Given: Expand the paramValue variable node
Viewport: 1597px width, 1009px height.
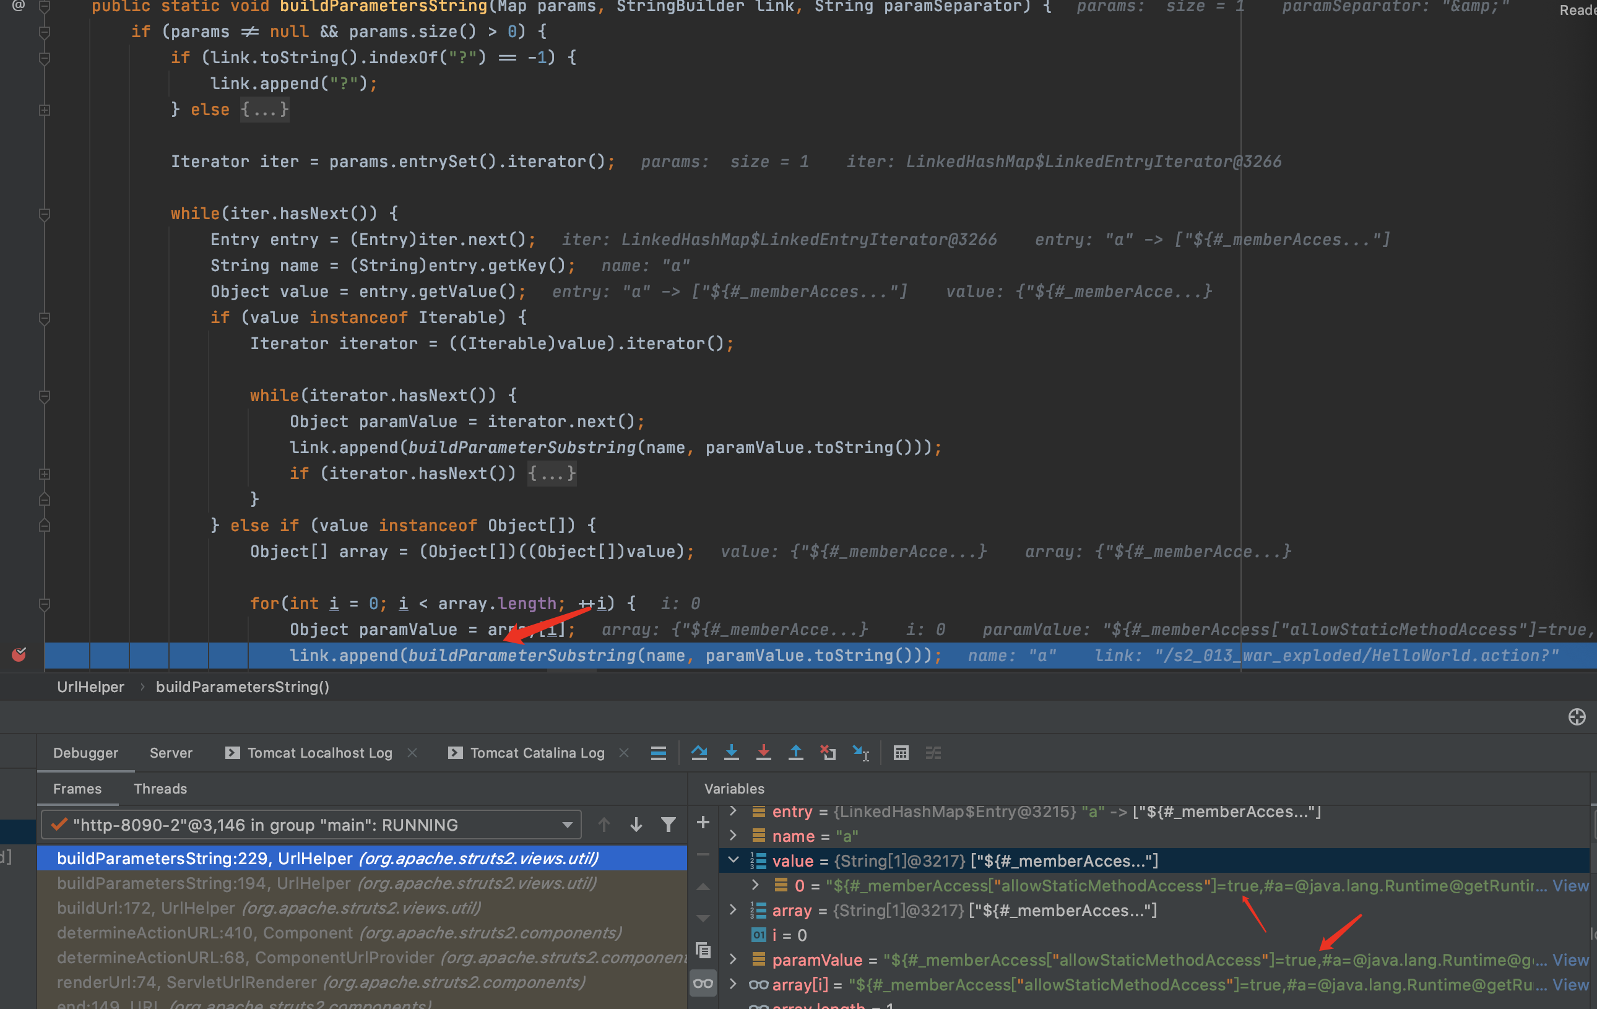Looking at the screenshot, I should [733, 959].
